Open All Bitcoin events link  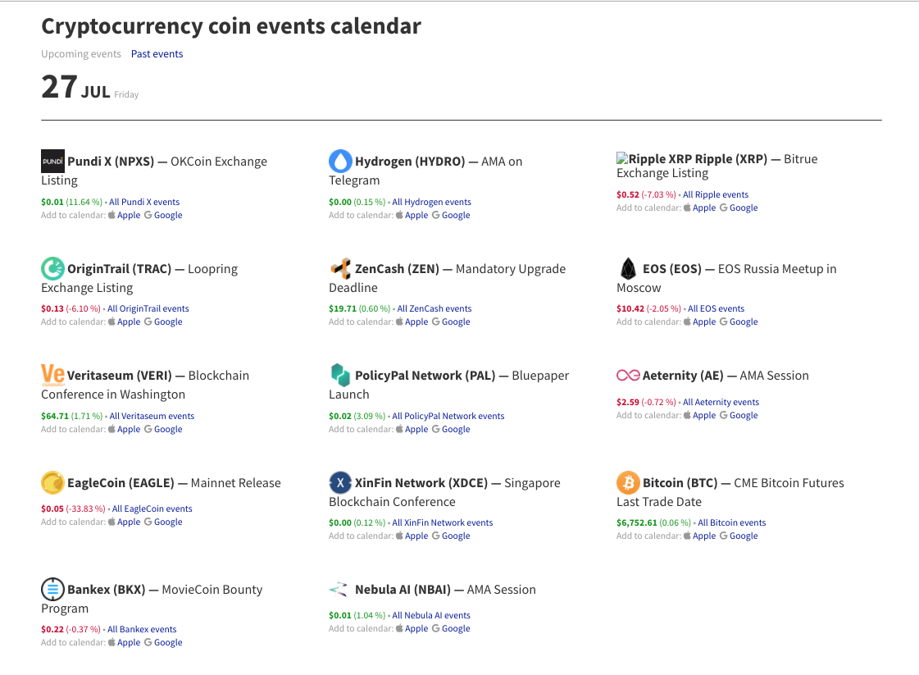pyautogui.click(x=731, y=522)
